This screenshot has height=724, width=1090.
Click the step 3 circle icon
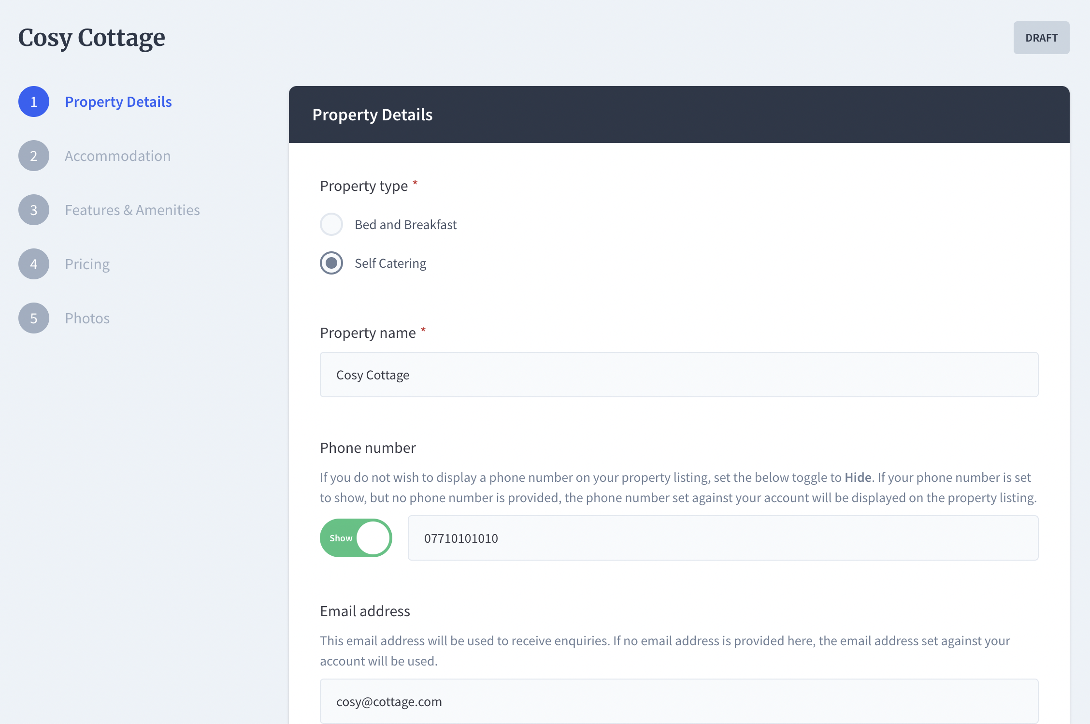(34, 210)
